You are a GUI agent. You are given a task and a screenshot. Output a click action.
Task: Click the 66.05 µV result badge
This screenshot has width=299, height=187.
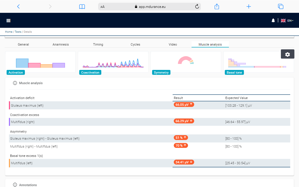pyautogui.click(x=184, y=104)
